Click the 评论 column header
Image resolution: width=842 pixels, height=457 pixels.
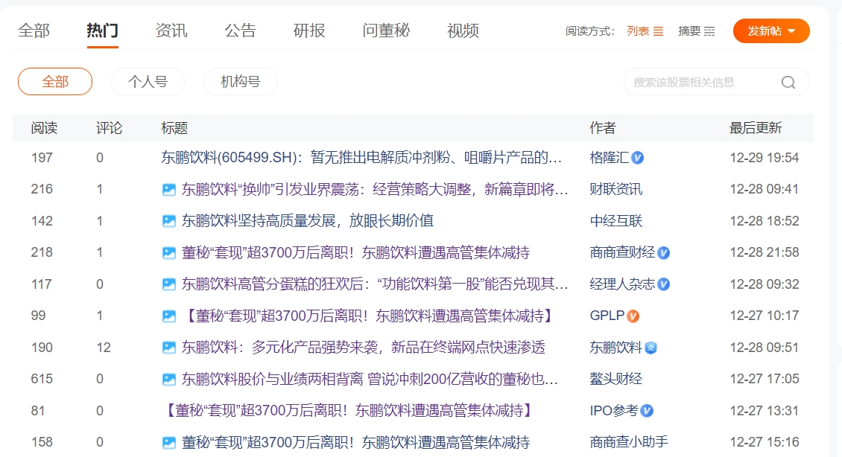pyautogui.click(x=109, y=128)
